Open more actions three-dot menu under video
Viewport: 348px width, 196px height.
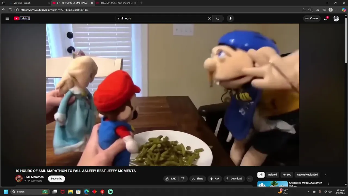tap(250, 179)
